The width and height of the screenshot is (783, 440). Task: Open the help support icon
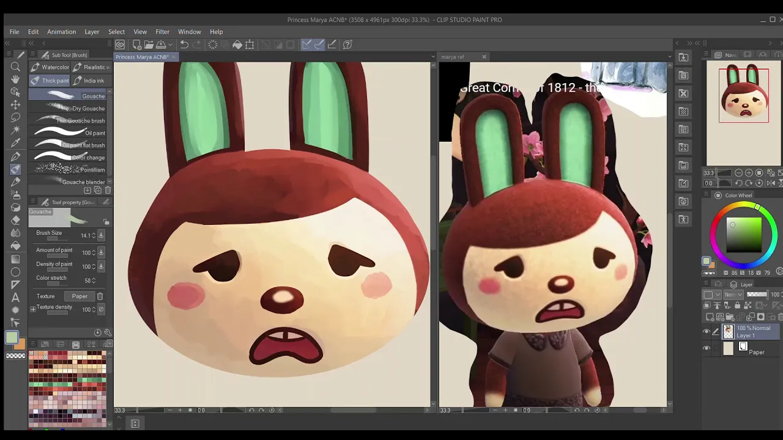[x=347, y=45]
